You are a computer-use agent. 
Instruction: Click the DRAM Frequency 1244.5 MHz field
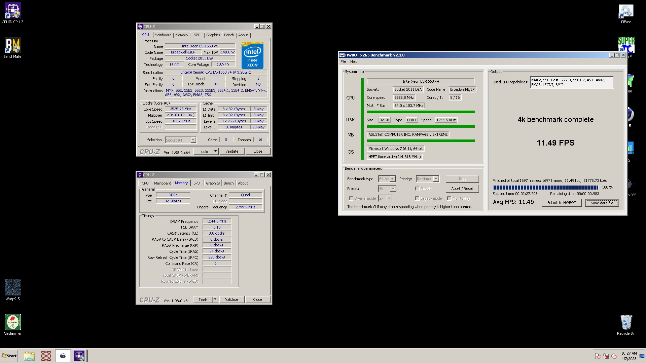coord(217,221)
